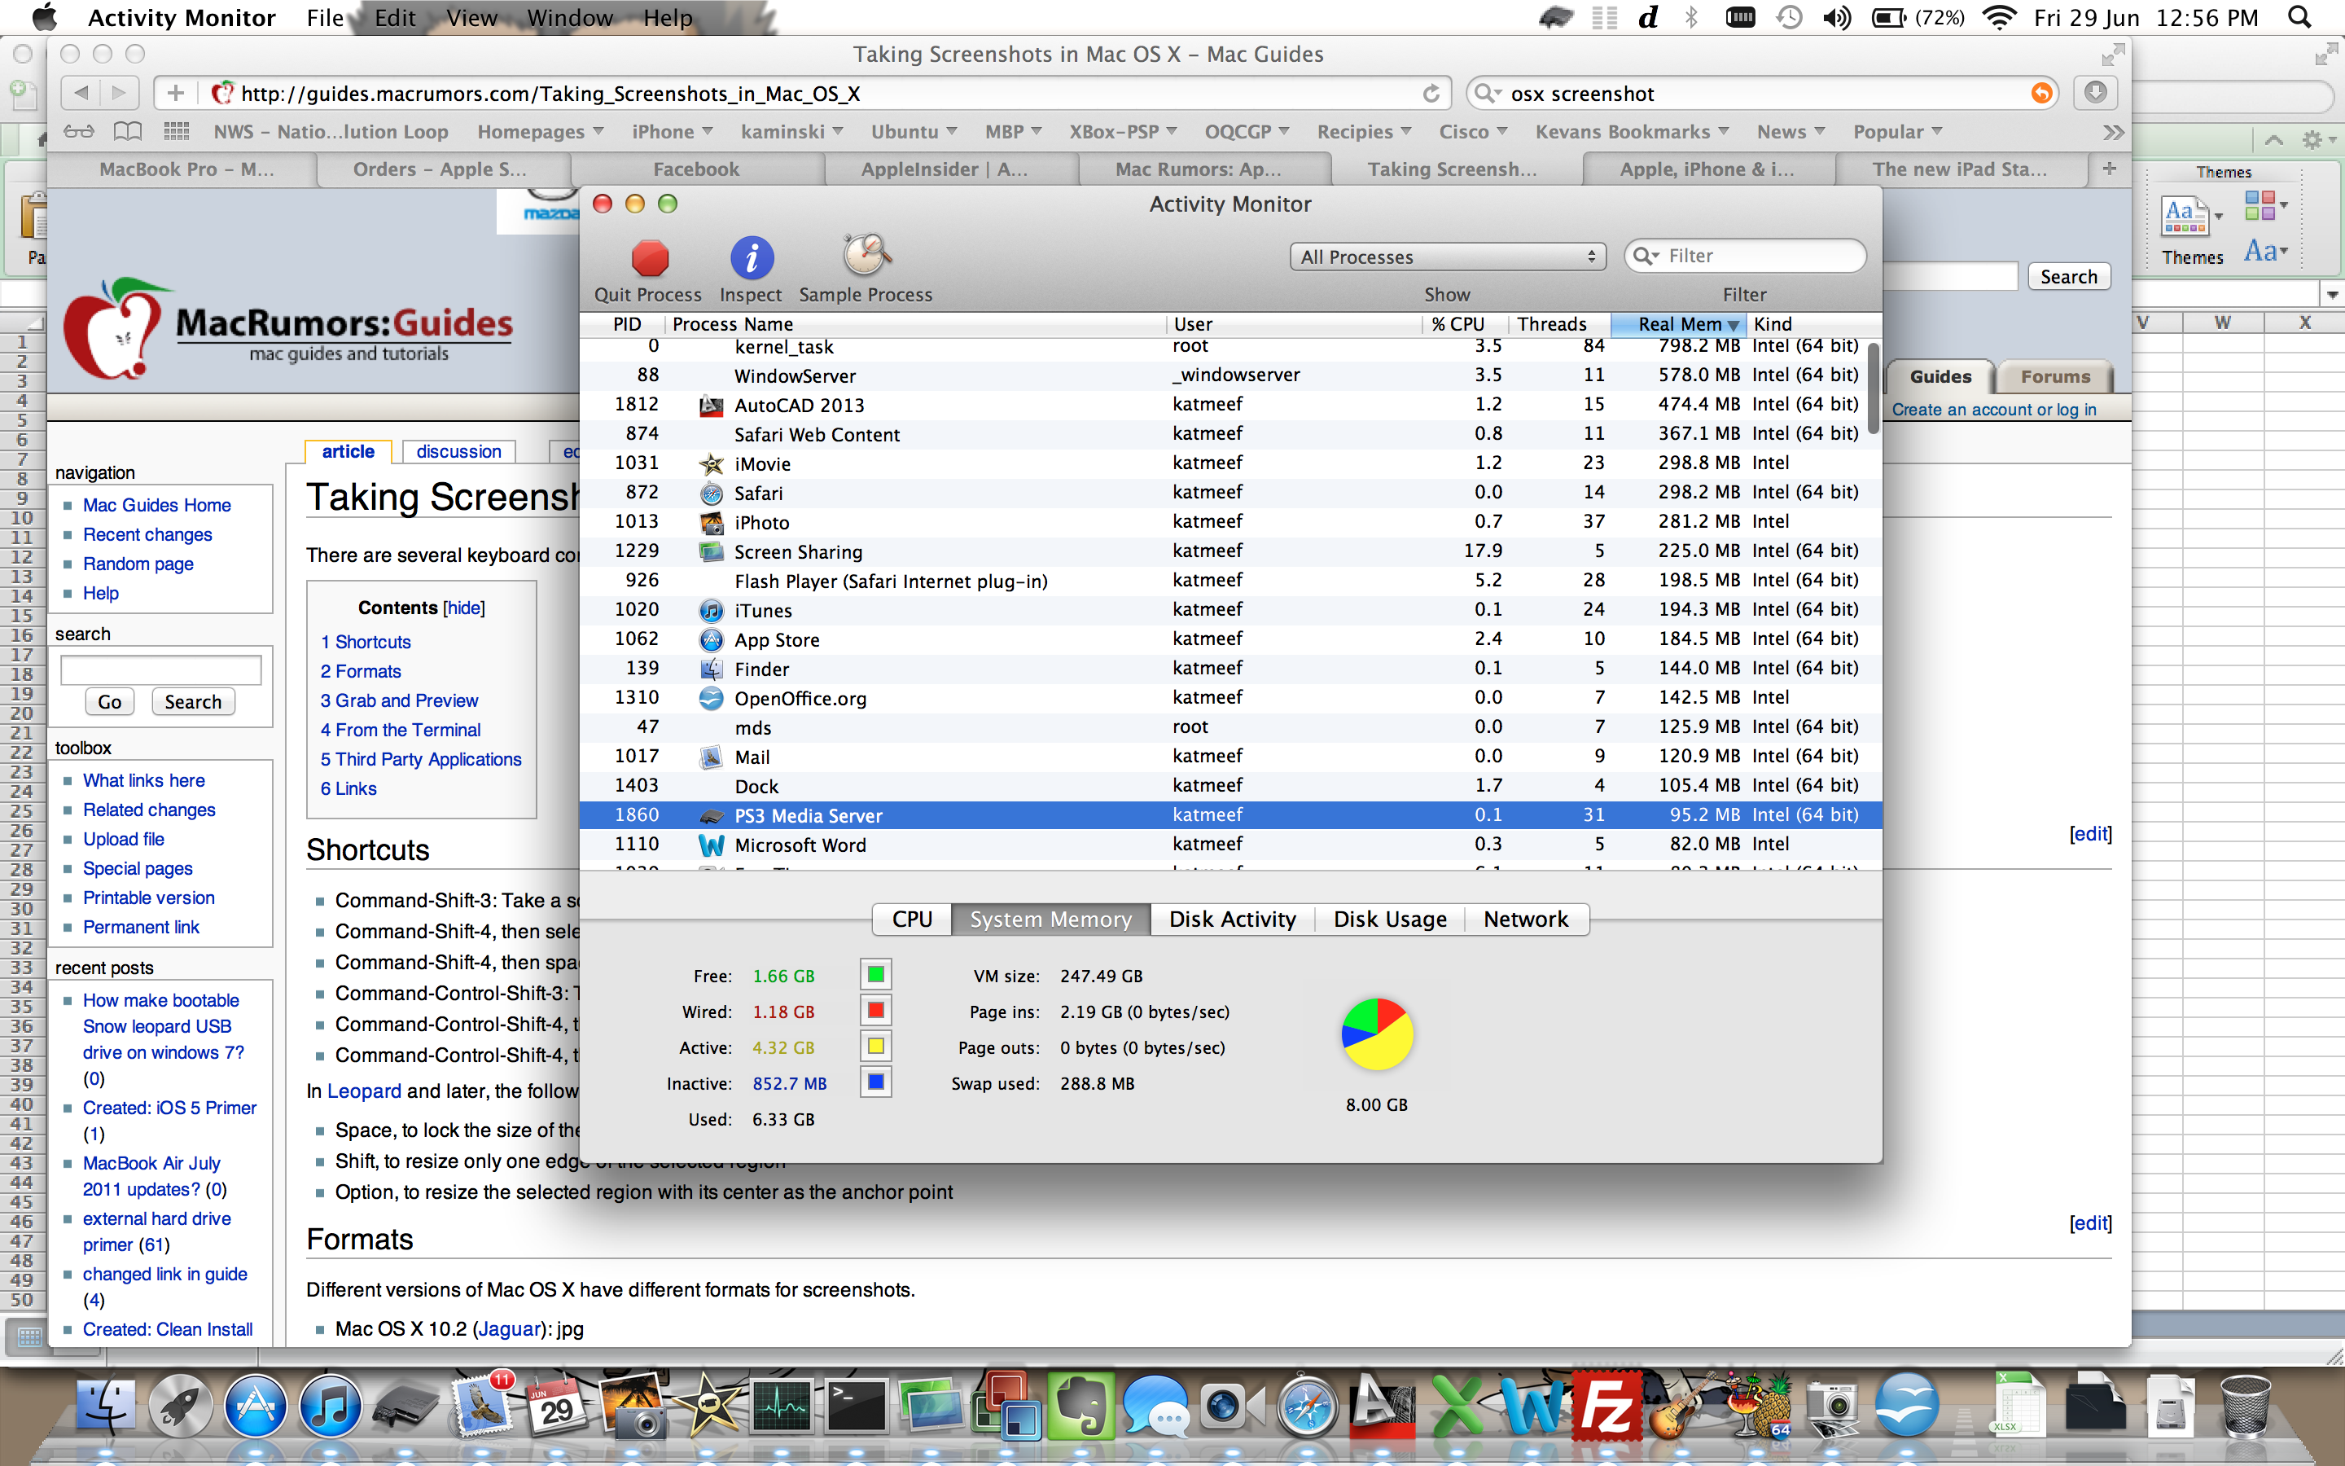Open the Top Sites grid icon
2345x1466 pixels.
pyautogui.click(x=177, y=131)
